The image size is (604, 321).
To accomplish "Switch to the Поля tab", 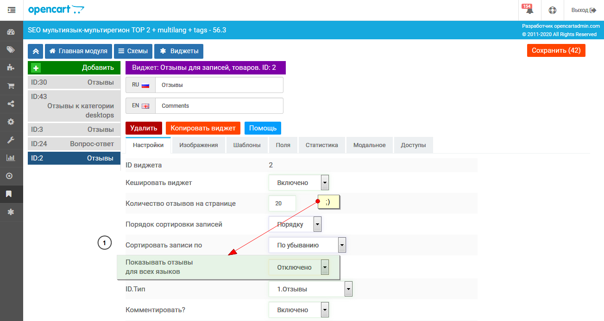I will [283, 145].
